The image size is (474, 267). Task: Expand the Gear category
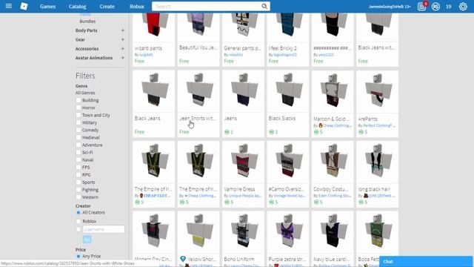pos(122,39)
